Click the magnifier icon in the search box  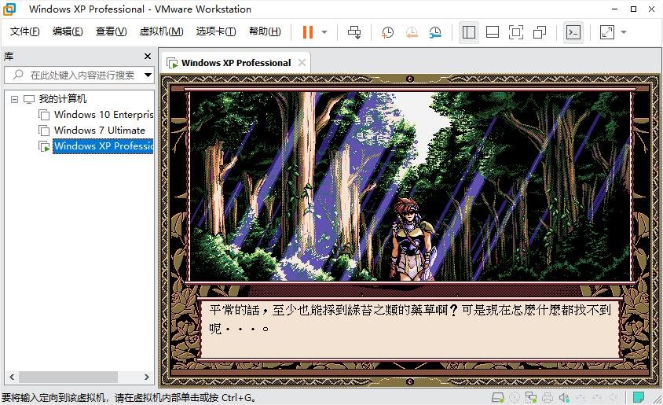18,75
